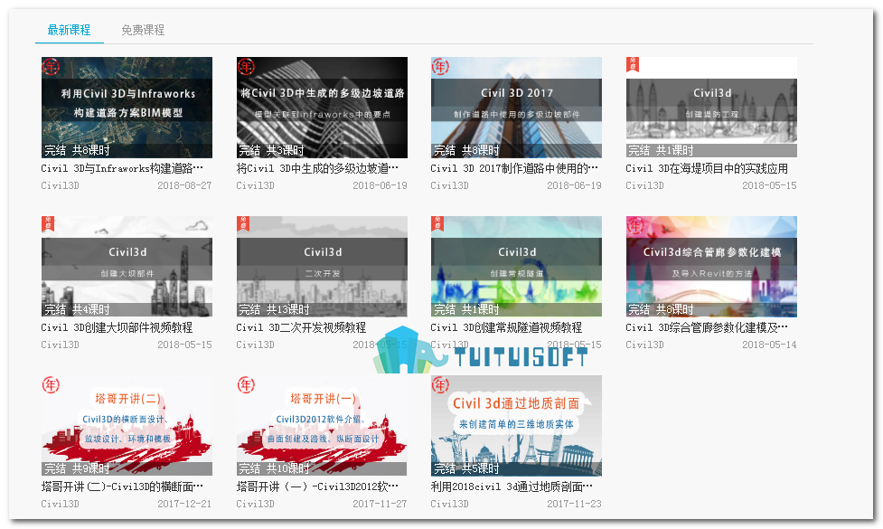This screenshot has width=883, height=529.
Task: Click the date 2017-11-27
Action: 380,504
